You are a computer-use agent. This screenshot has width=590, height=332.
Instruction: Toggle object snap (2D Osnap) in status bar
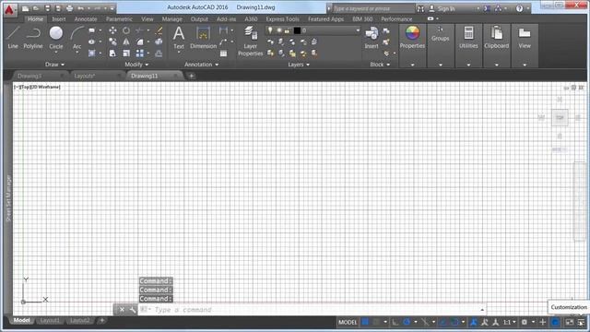(454, 322)
